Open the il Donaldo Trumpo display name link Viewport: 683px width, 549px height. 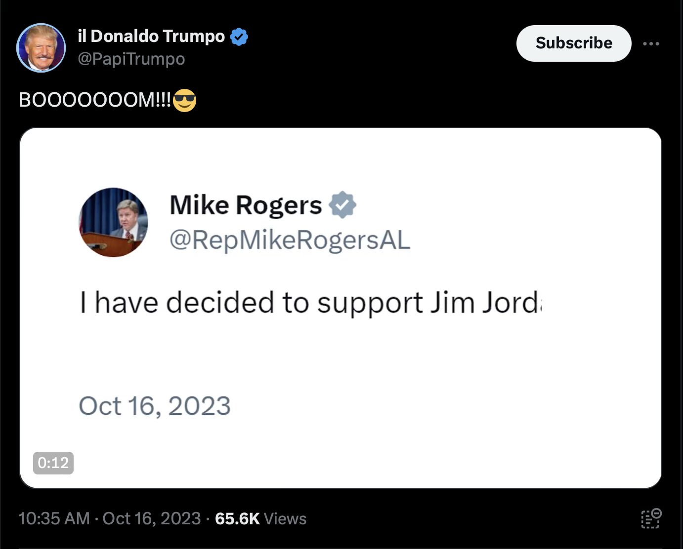[151, 36]
